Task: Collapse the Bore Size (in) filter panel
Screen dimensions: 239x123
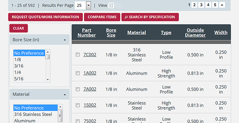Action: click(x=65, y=40)
